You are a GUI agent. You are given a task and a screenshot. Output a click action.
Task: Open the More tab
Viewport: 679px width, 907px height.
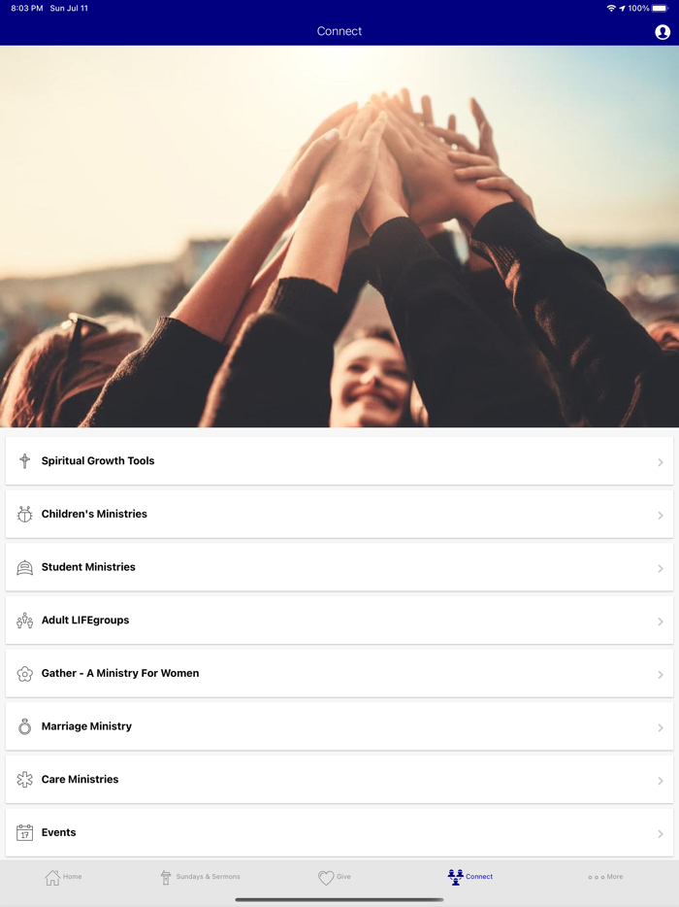click(605, 877)
